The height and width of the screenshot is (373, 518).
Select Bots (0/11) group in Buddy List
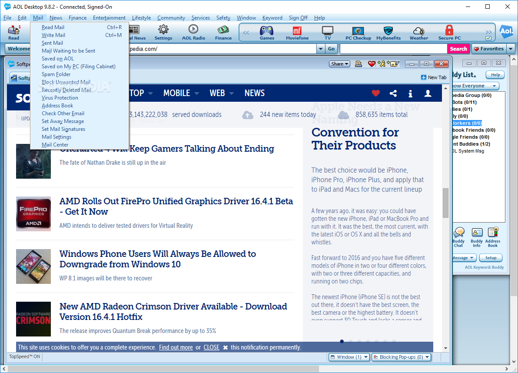click(x=465, y=103)
